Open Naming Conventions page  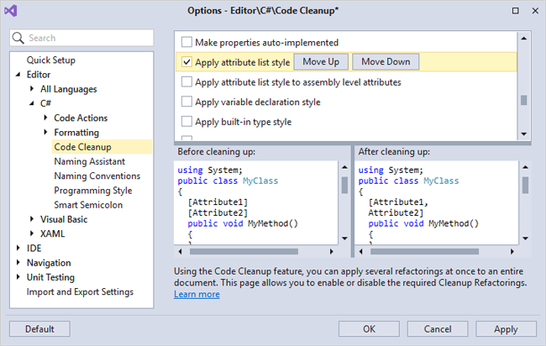click(97, 176)
